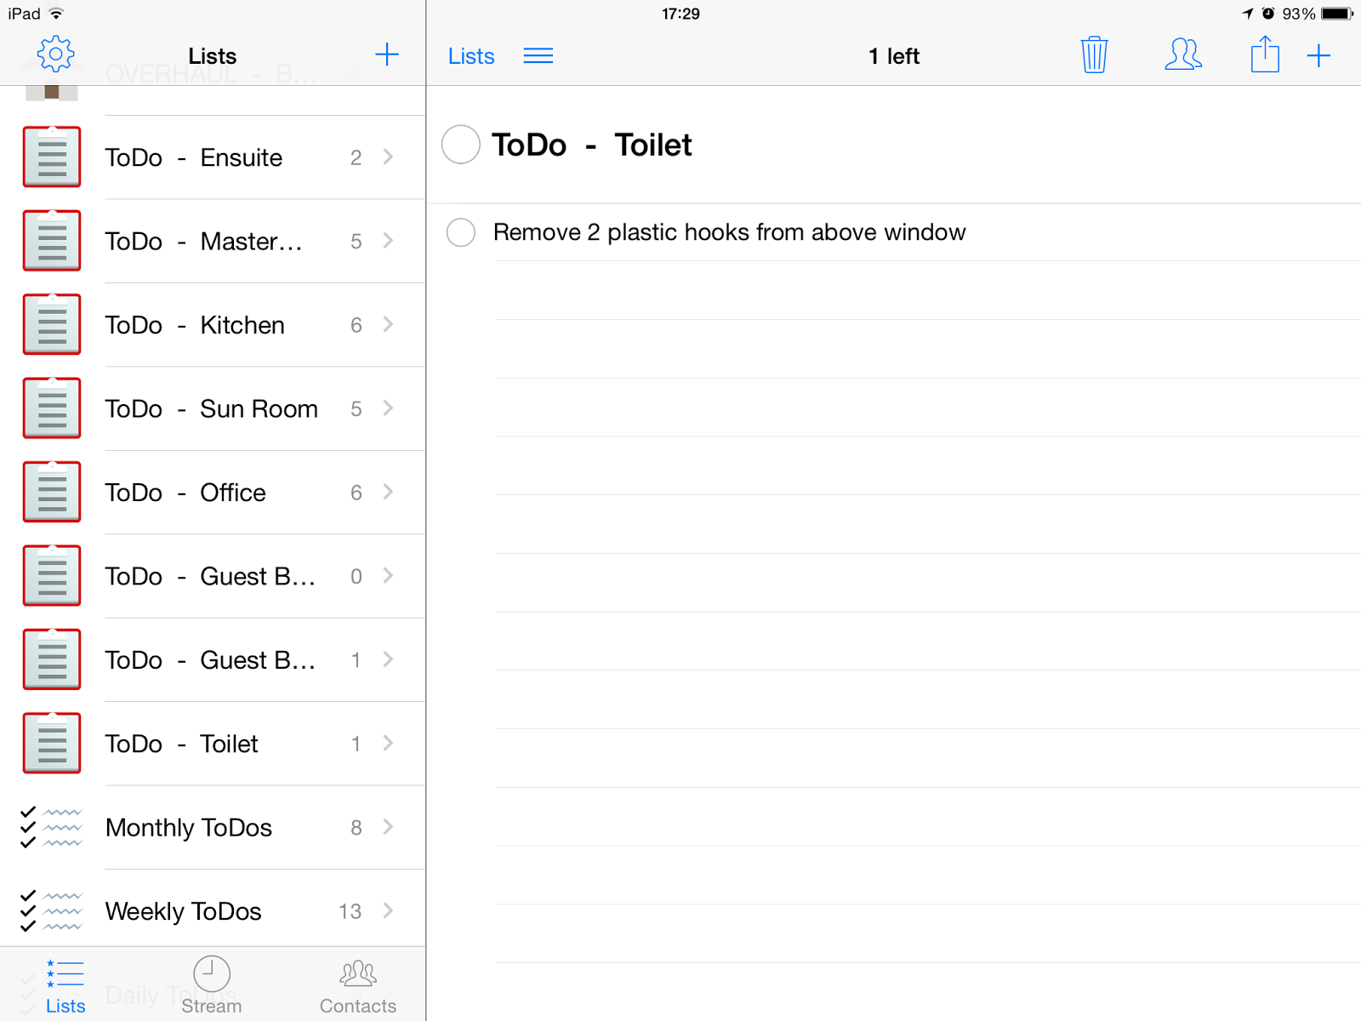Tap the clipboard icon for ToDo - Toilet

(52, 744)
